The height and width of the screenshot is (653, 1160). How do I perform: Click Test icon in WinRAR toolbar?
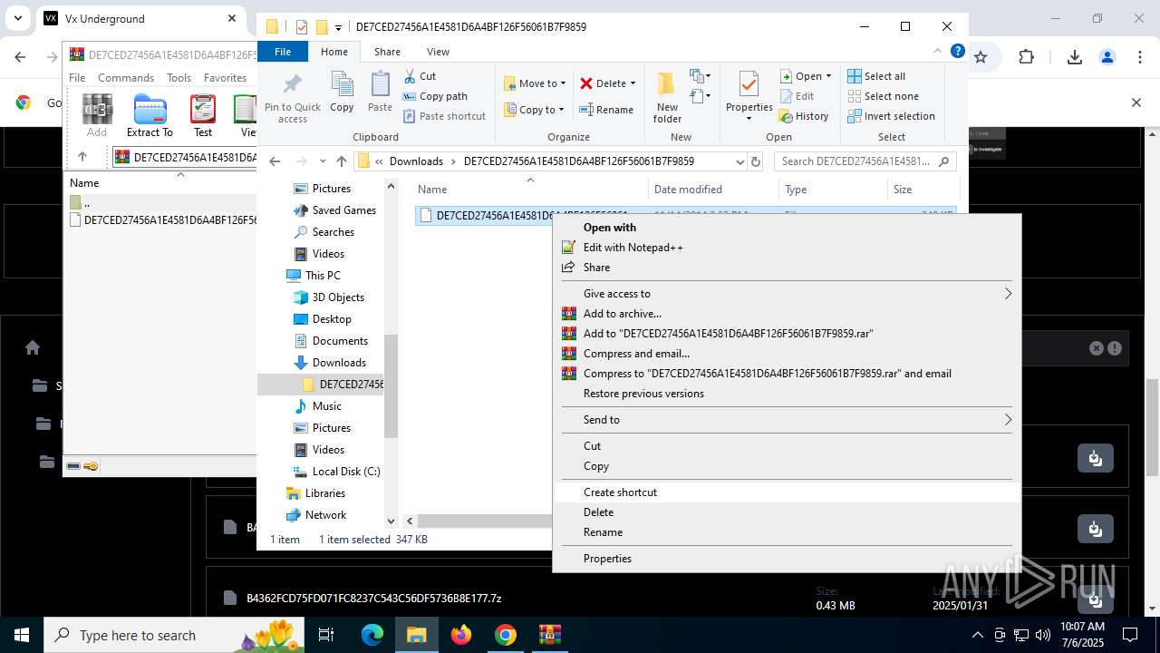click(203, 116)
